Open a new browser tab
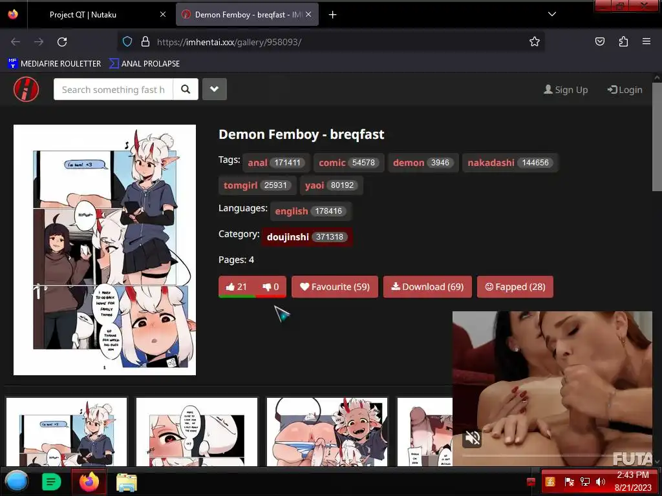 (333, 15)
